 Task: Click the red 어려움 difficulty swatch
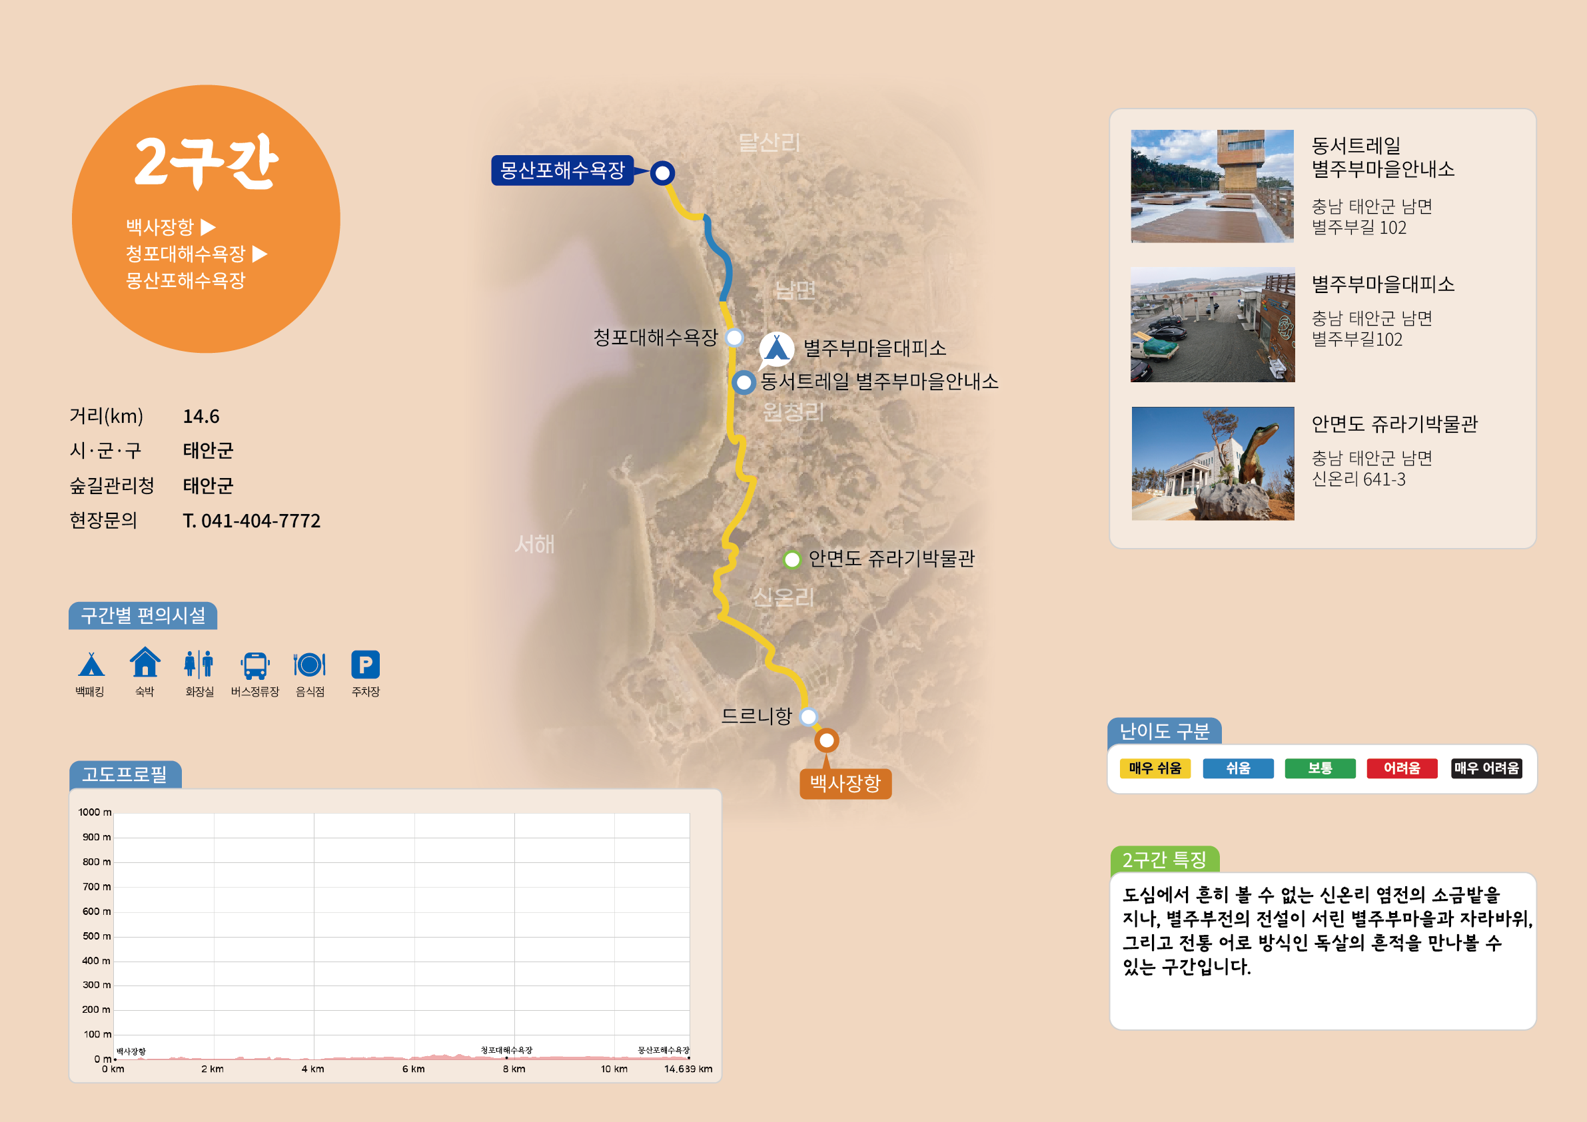(x=1402, y=768)
